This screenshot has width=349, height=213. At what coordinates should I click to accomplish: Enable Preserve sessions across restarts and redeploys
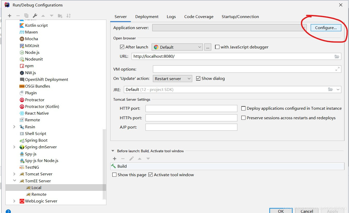click(x=243, y=118)
